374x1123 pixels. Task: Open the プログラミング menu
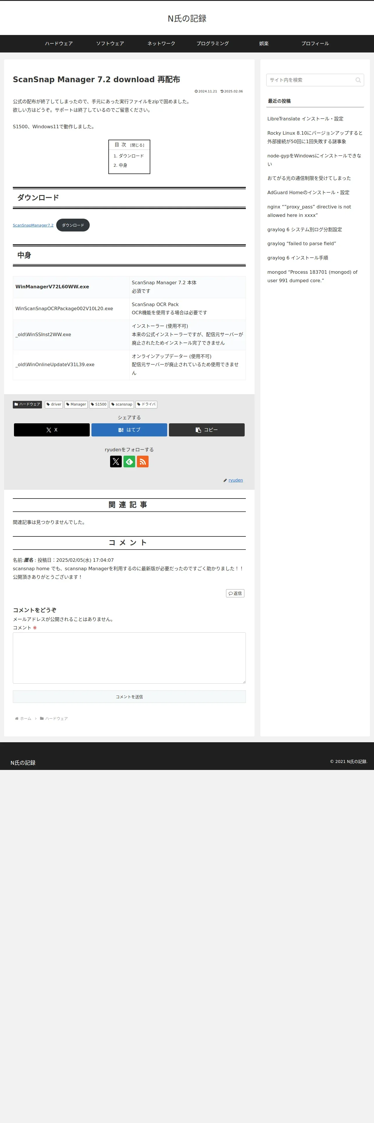212,44
